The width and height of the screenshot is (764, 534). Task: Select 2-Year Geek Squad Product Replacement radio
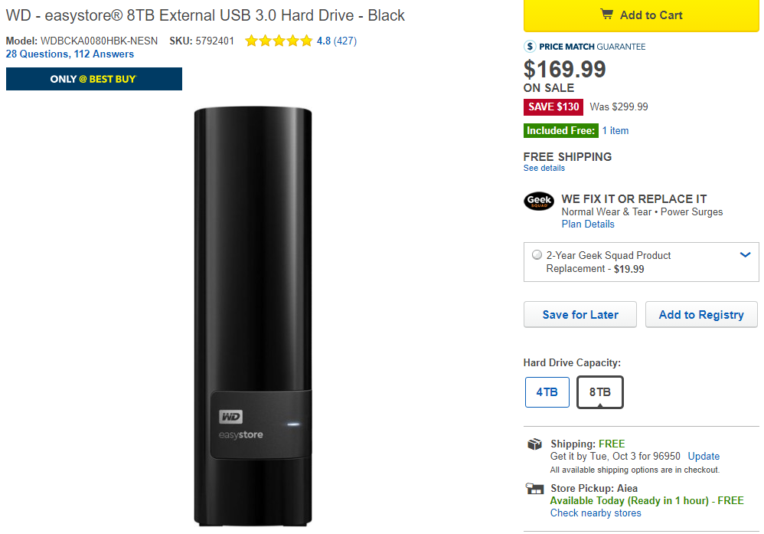(x=537, y=255)
